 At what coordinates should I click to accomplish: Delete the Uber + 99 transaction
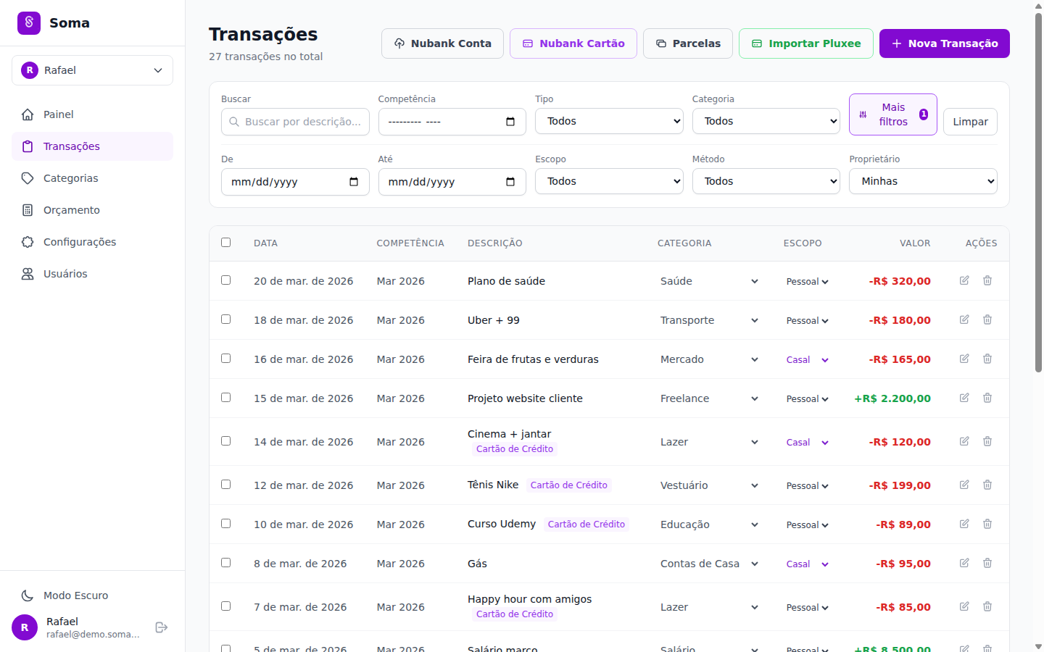(987, 319)
